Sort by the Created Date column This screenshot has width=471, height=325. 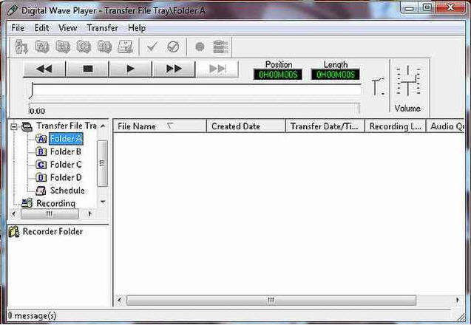pos(245,126)
